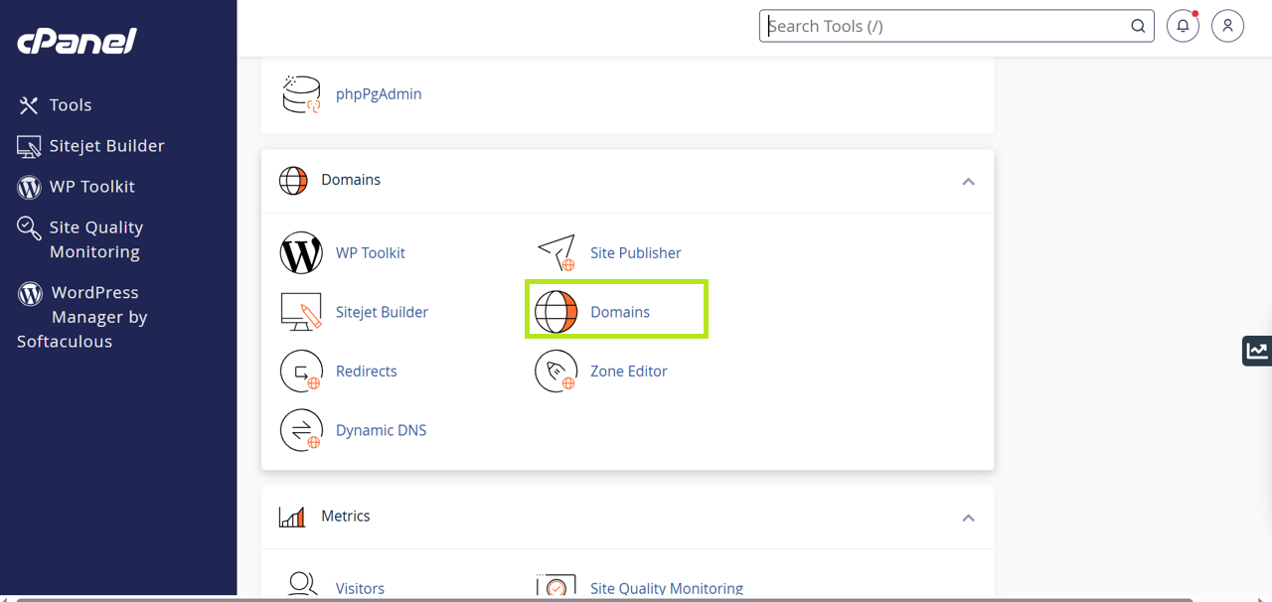Image resolution: width=1272 pixels, height=602 pixels.
Task: Open the user account menu icon
Action: [x=1227, y=27]
